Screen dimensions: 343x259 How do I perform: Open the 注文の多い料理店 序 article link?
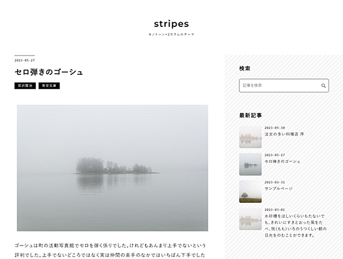click(x=284, y=134)
